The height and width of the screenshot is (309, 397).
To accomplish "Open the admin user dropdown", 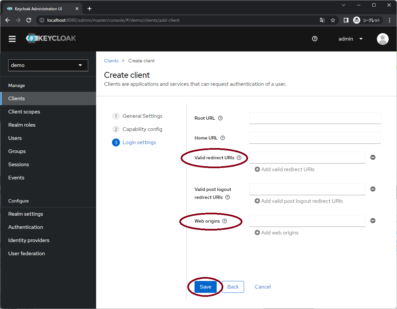I will tap(350, 39).
